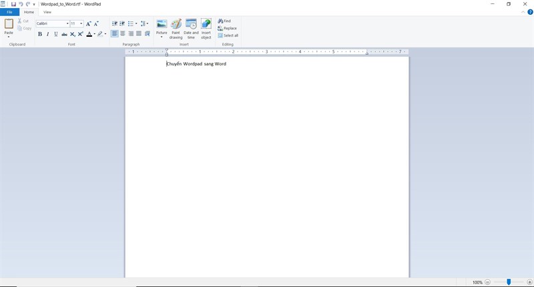
Task: Toggle Superscript formatting
Action: [81, 34]
